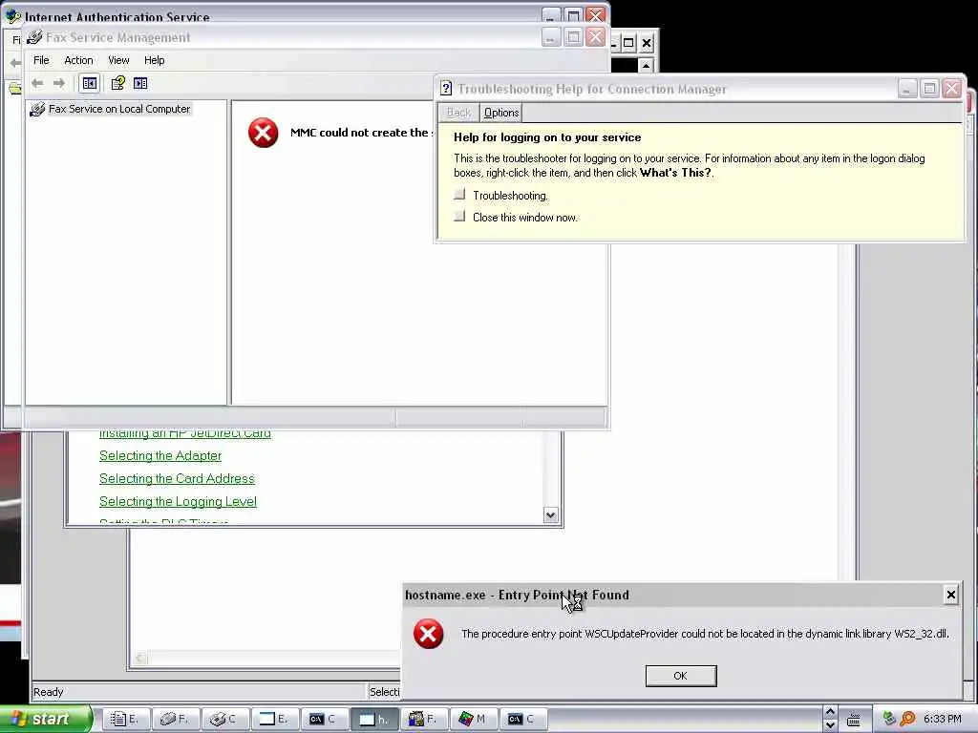Open the Installing an HP JetDirect Card link
Image resolution: width=978 pixels, height=733 pixels.
point(185,433)
